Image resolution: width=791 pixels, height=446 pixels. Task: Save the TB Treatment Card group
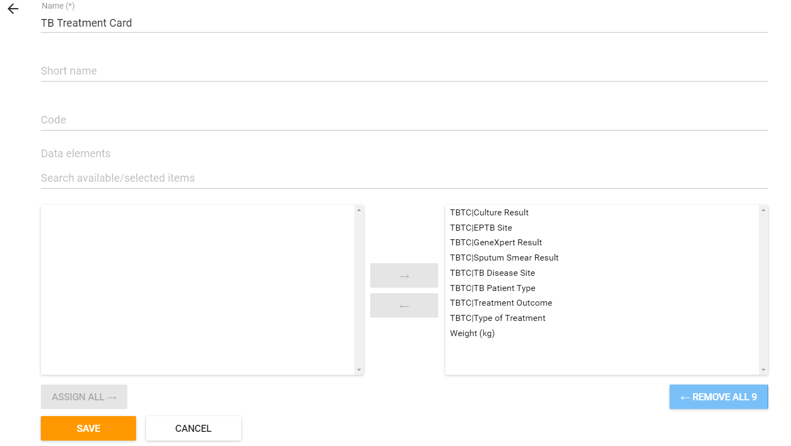click(x=88, y=428)
